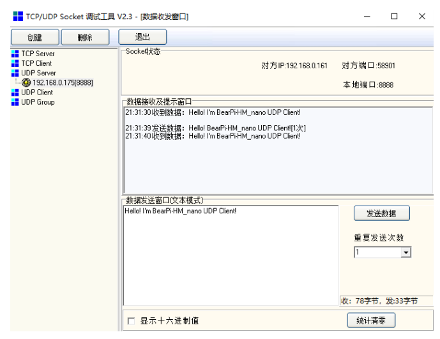Open the 重复发送次数 dropdown arrow
The image size is (440, 339).
pyautogui.click(x=406, y=252)
